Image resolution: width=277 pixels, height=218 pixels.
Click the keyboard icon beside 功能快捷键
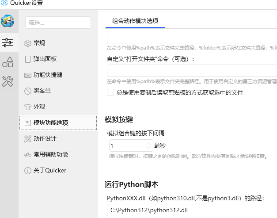[x=28, y=75]
